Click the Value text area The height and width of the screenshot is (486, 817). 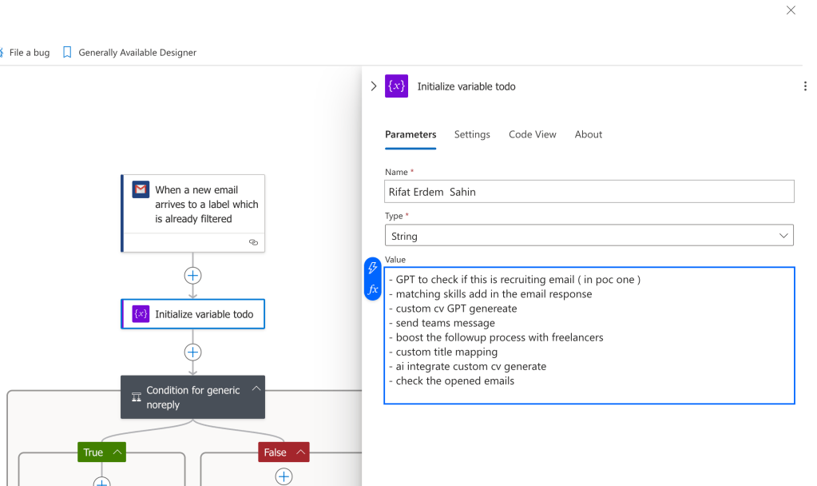(589, 335)
